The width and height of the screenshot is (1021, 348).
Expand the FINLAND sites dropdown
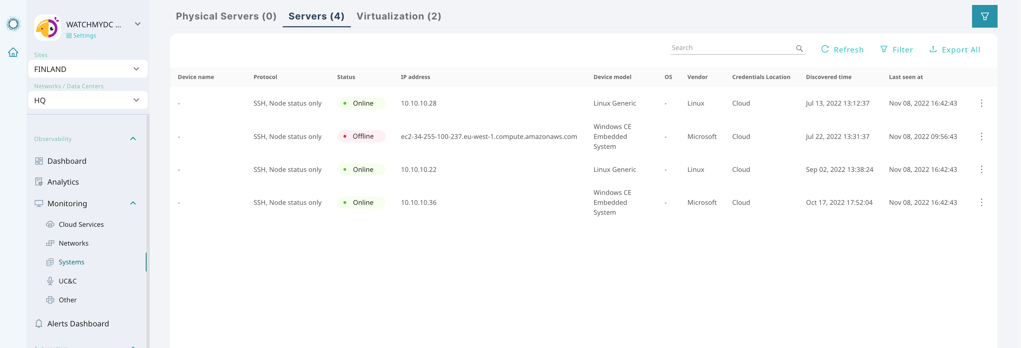pos(136,69)
